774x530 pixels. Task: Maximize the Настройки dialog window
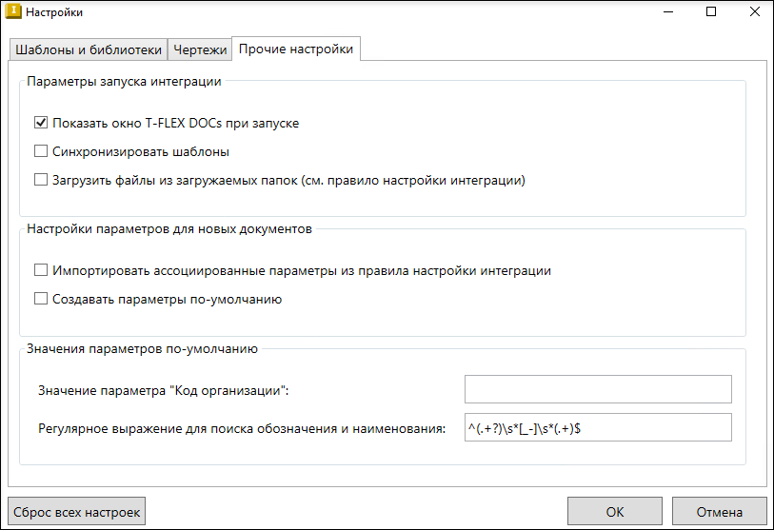pos(711,11)
